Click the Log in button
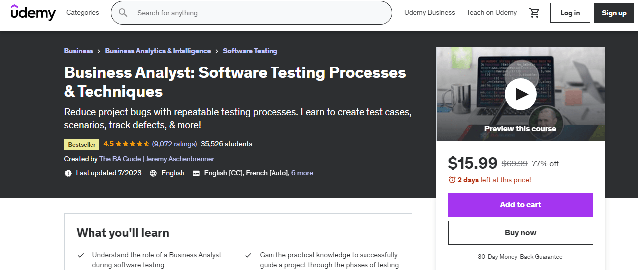This screenshot has height=270, width=638. point(570,13)
